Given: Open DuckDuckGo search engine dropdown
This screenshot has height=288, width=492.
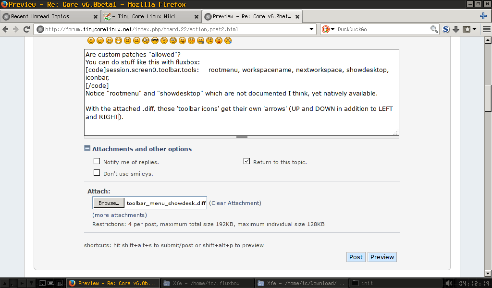Looking at the screenshot, I should coord(328,29).
